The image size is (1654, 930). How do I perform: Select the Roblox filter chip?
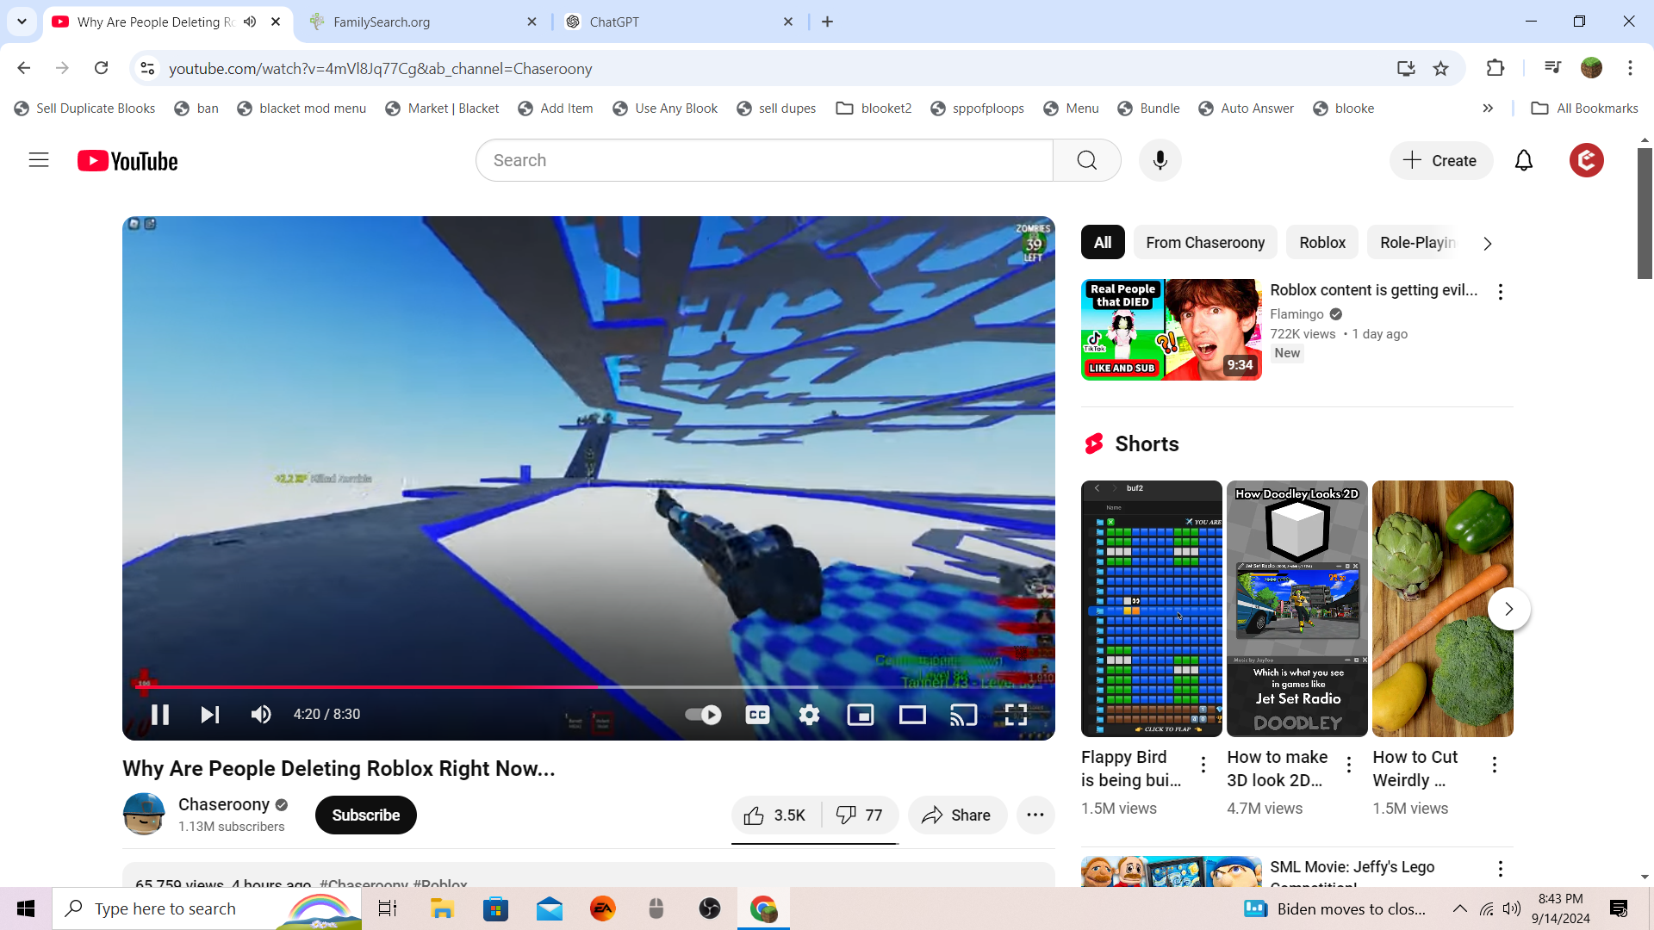pos(1321,243)
